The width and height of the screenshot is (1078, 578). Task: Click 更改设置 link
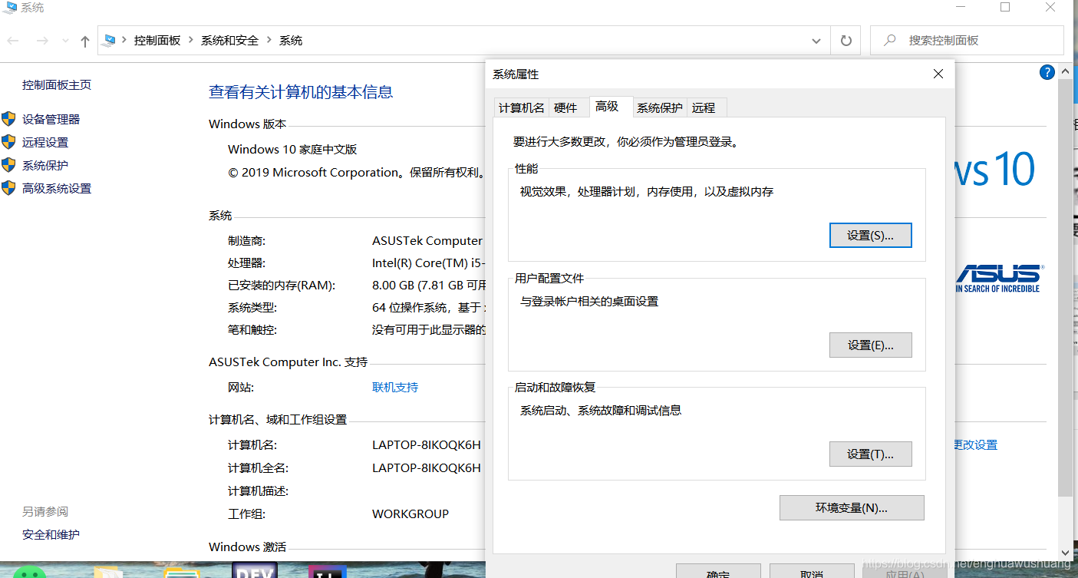pos(975,444)
